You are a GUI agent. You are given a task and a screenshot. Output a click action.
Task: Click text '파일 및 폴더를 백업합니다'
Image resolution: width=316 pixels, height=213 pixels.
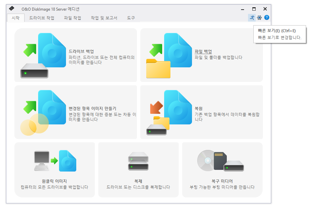[218, 57]
